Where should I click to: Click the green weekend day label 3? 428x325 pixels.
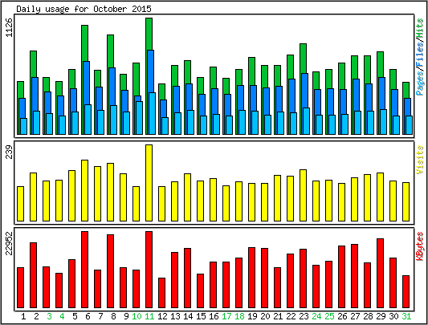click(49, 316)
